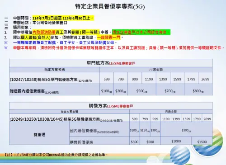This screenshot has width=226, height=165.
Task: Click the "$1000" 購機折價 cell
Action: 176,141
